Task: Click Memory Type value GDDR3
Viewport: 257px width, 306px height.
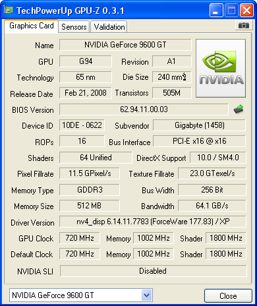Action: click(90, 189)
